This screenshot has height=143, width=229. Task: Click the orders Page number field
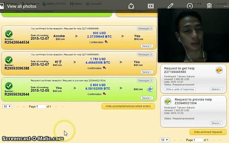click(41, 106)
